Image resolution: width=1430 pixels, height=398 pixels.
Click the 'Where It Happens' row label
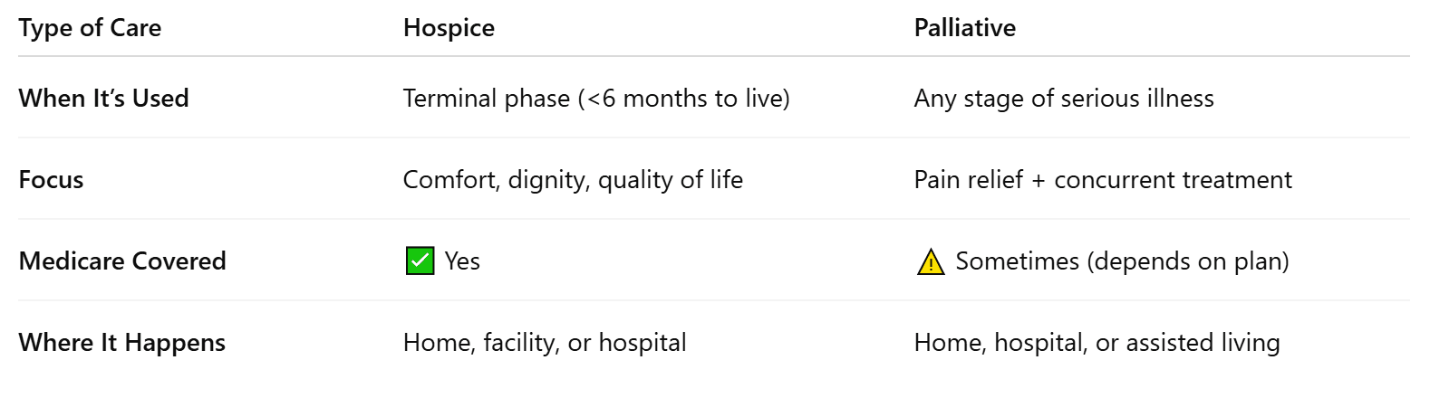click(121, 342)
